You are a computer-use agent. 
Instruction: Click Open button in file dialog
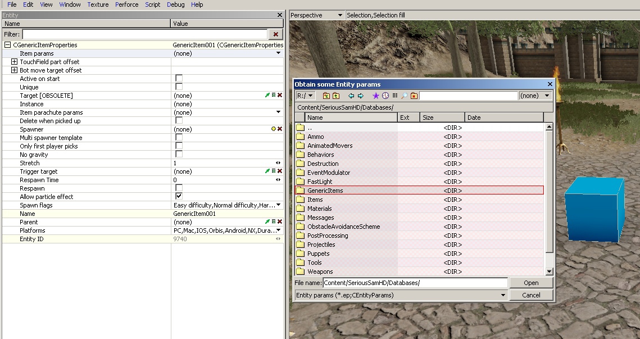[531, 283]
